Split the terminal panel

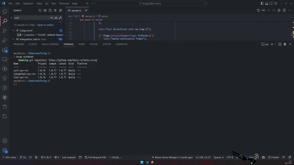point(280,44)
